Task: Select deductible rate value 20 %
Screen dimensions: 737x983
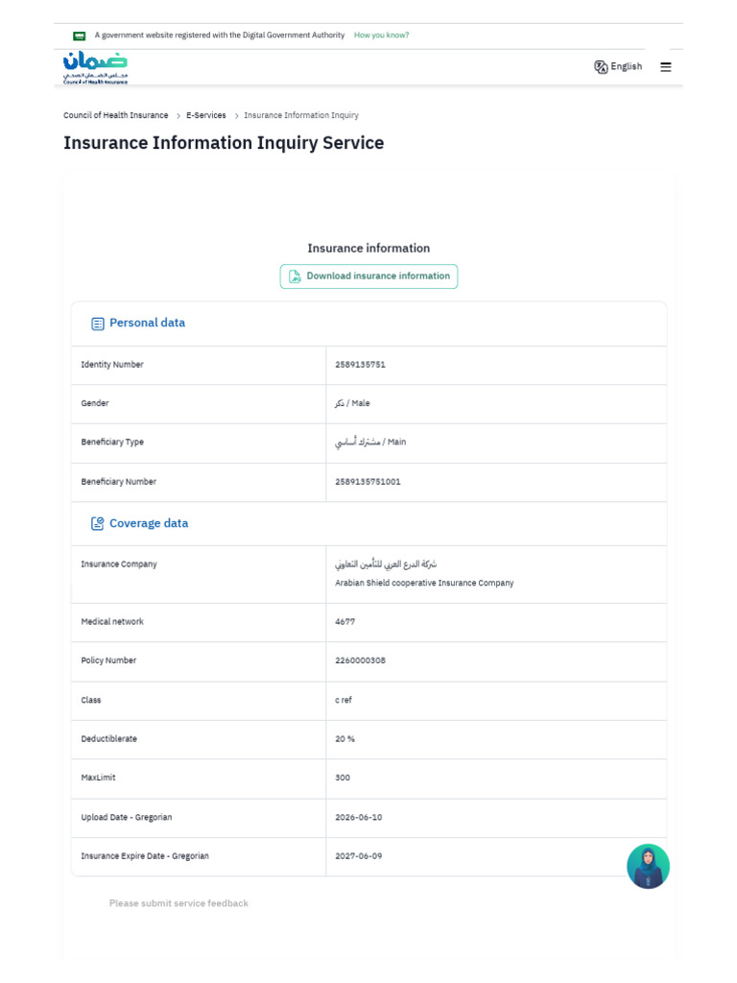Action: [345, 739]
